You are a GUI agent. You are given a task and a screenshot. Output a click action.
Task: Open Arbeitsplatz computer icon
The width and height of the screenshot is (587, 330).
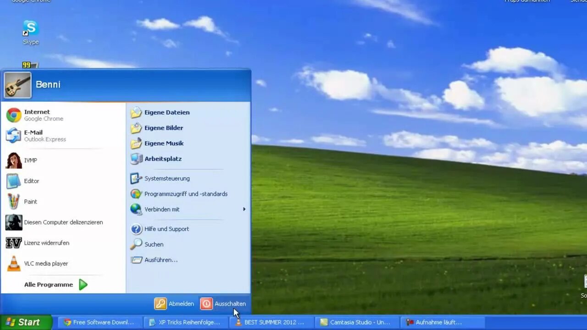point(136,159)
